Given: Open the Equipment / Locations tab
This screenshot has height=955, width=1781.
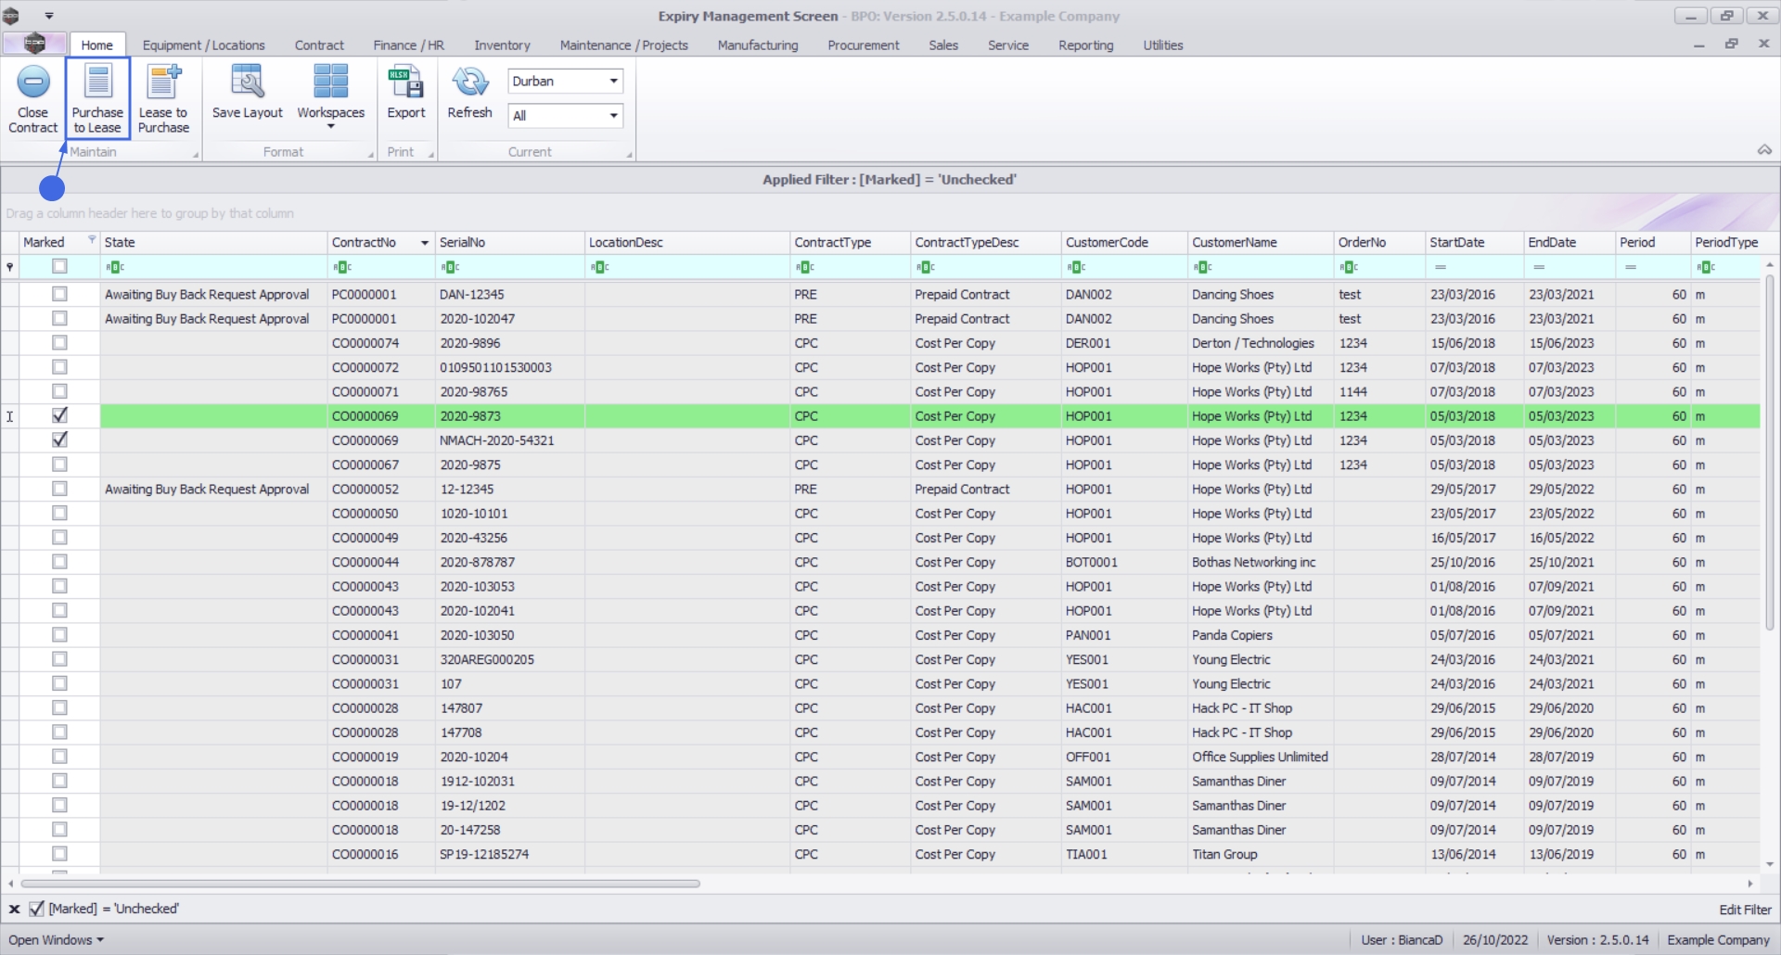Looking at the screenshot, I should coord(203,45).
